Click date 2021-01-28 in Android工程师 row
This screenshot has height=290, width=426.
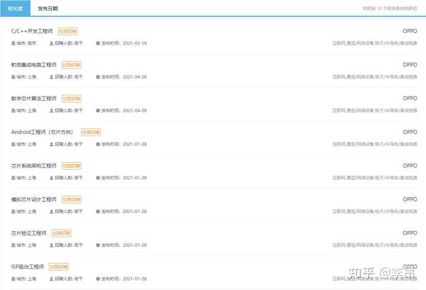(135, 144)
